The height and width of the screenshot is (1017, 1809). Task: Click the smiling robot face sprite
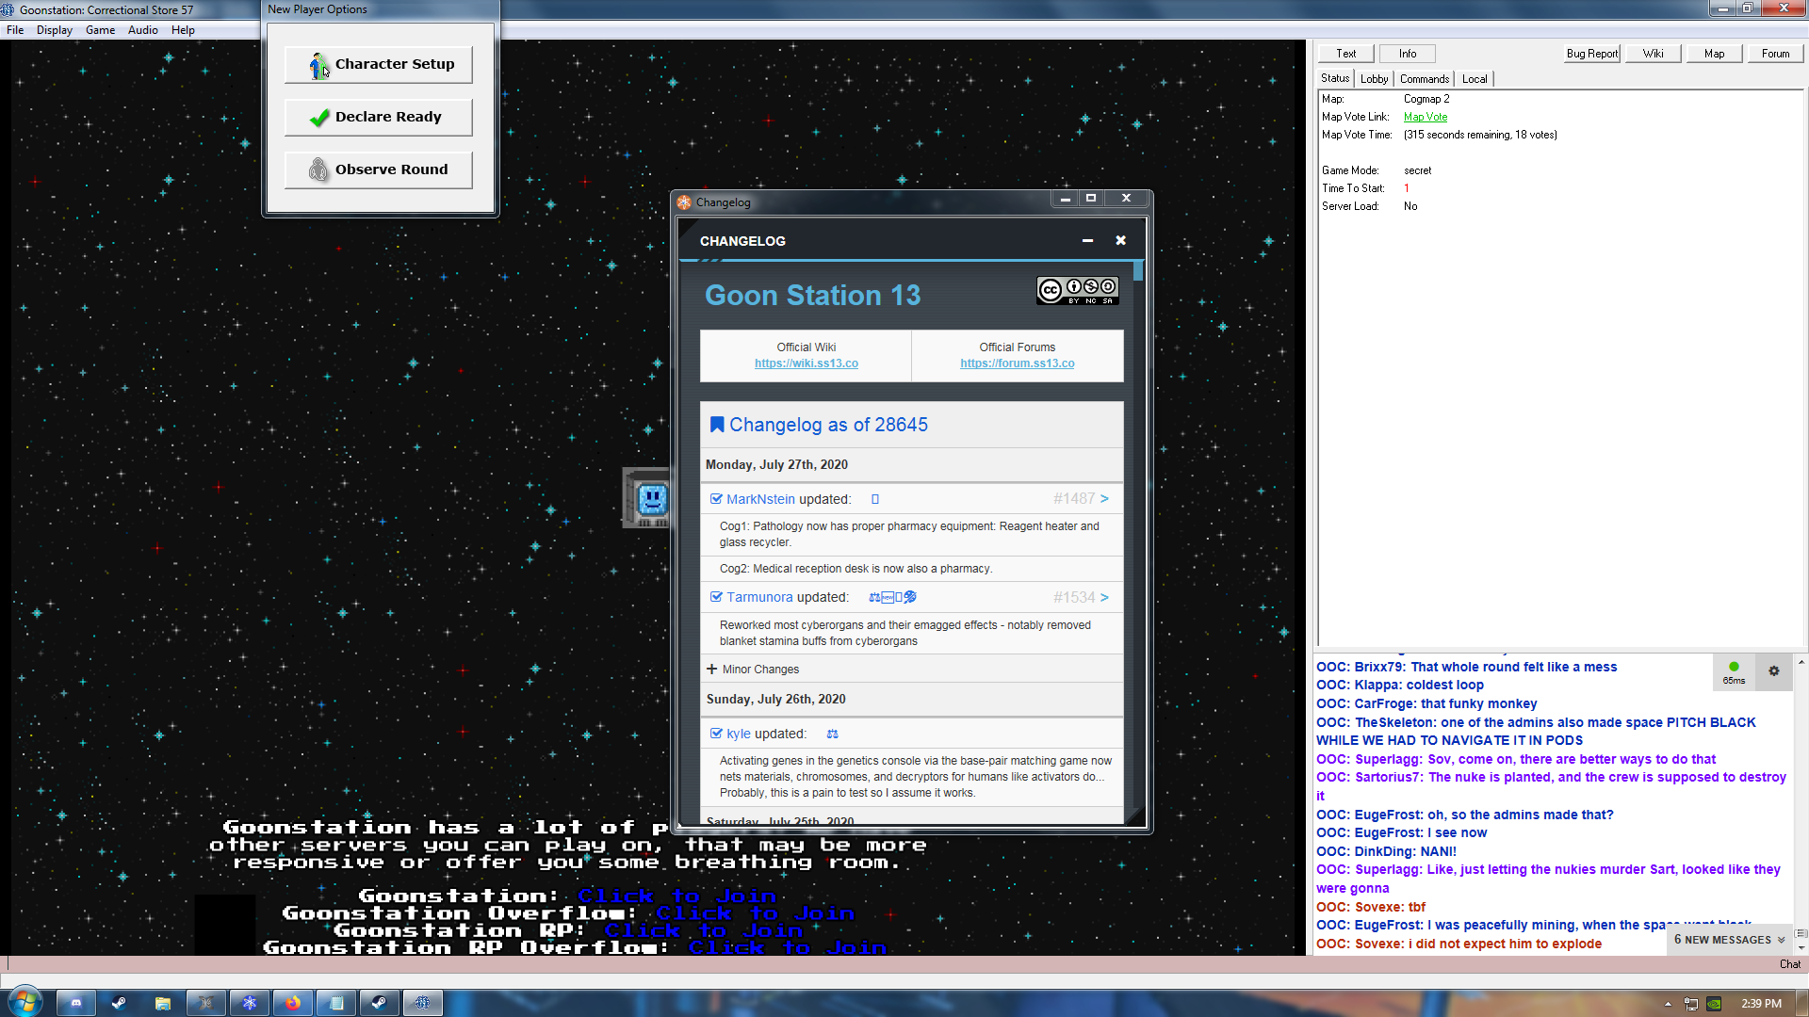pos(652,499)
